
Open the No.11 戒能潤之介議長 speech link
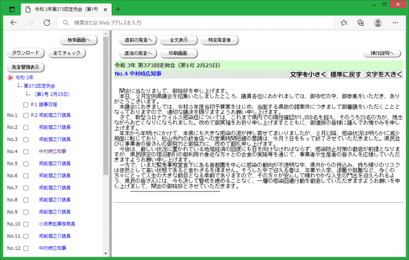coord(55,236)
